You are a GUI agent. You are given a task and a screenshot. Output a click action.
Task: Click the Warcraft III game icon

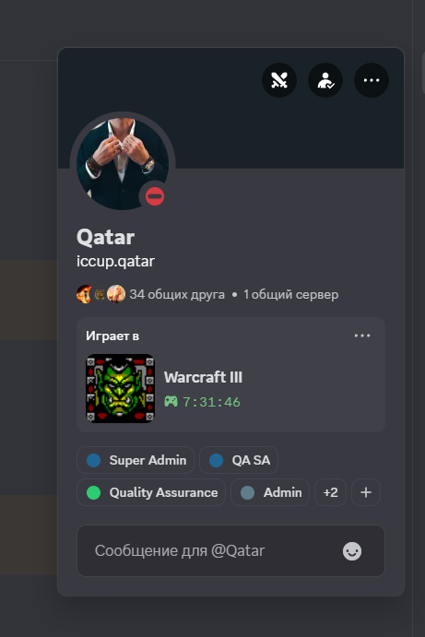coord(120,388)
